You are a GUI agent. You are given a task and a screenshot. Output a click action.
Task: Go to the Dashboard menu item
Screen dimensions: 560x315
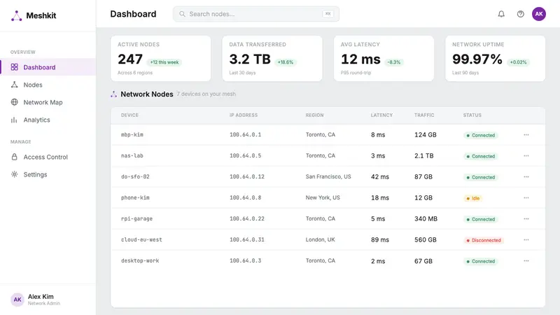48,67
